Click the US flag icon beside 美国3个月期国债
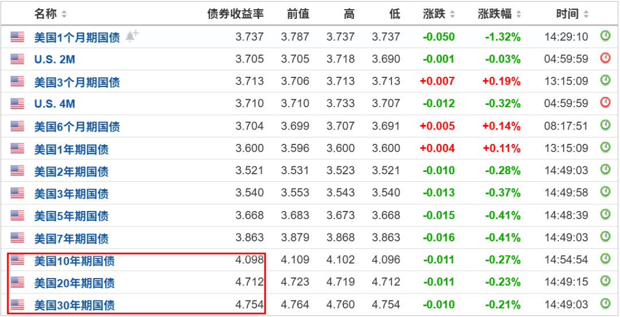This screenshot has height=317, width=620. point(17,82)
